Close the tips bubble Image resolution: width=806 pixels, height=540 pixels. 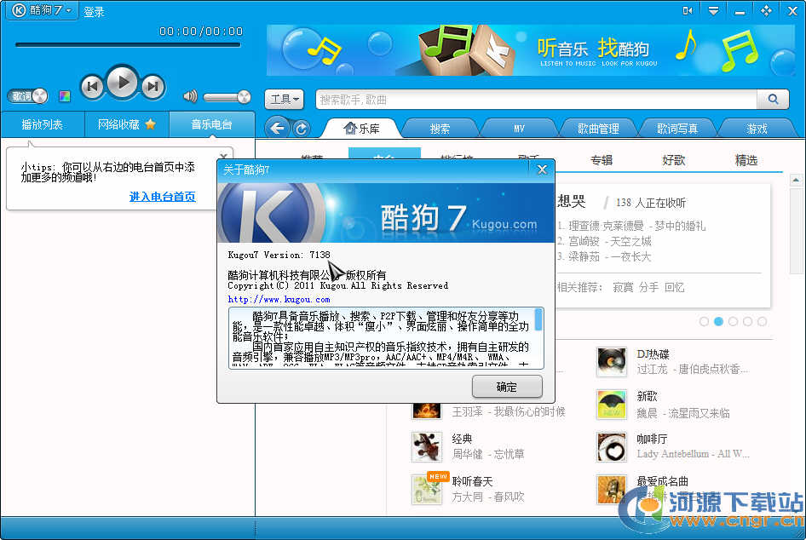click(x=223, y=156)
